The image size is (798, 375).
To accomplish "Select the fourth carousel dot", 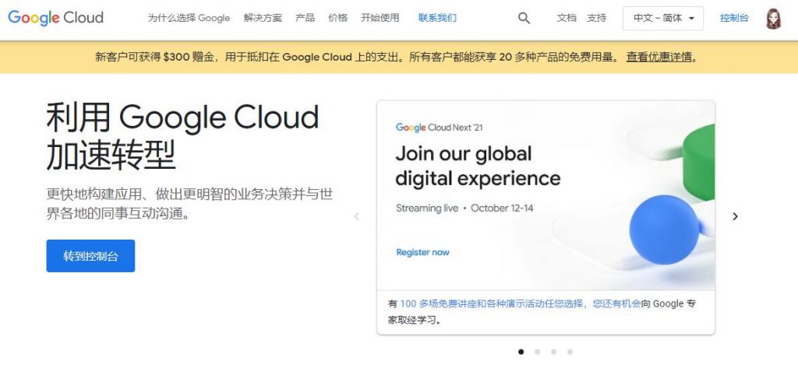I will click(570, 352).
